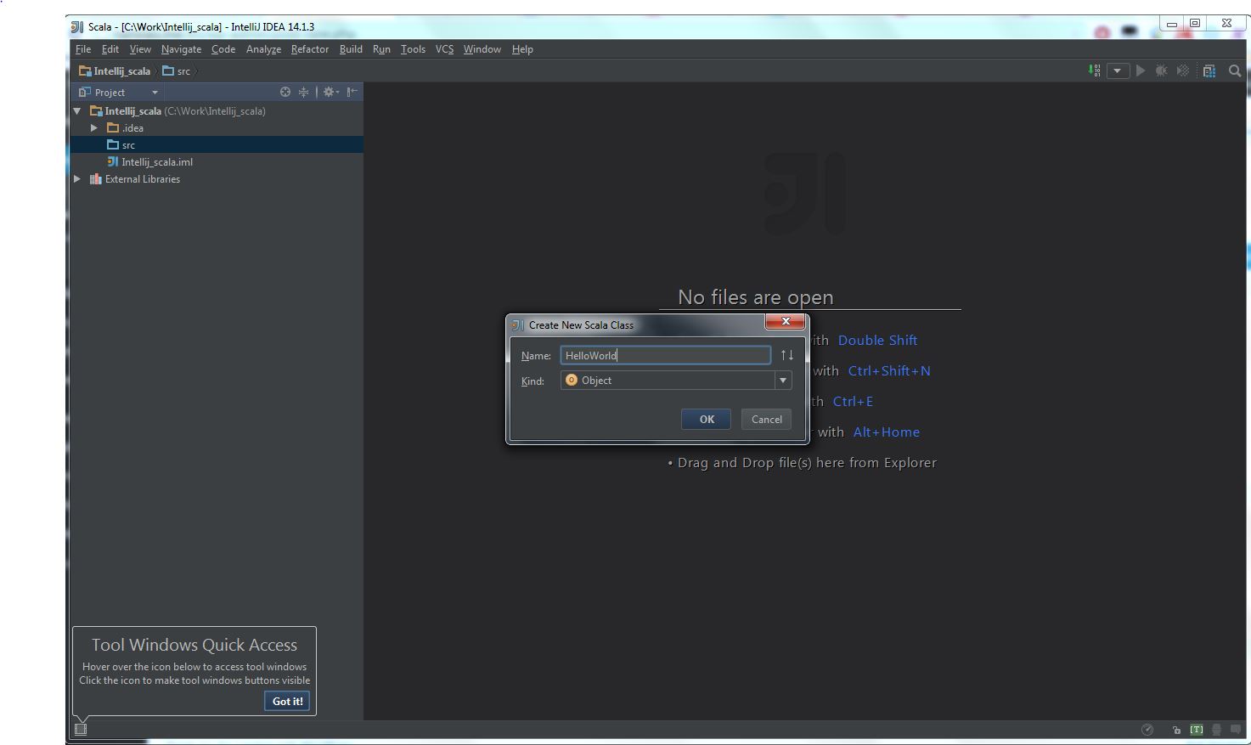Open the Kind dropdown showing Object
This screenshot has width=1251, height=745.
pos(676,381)
